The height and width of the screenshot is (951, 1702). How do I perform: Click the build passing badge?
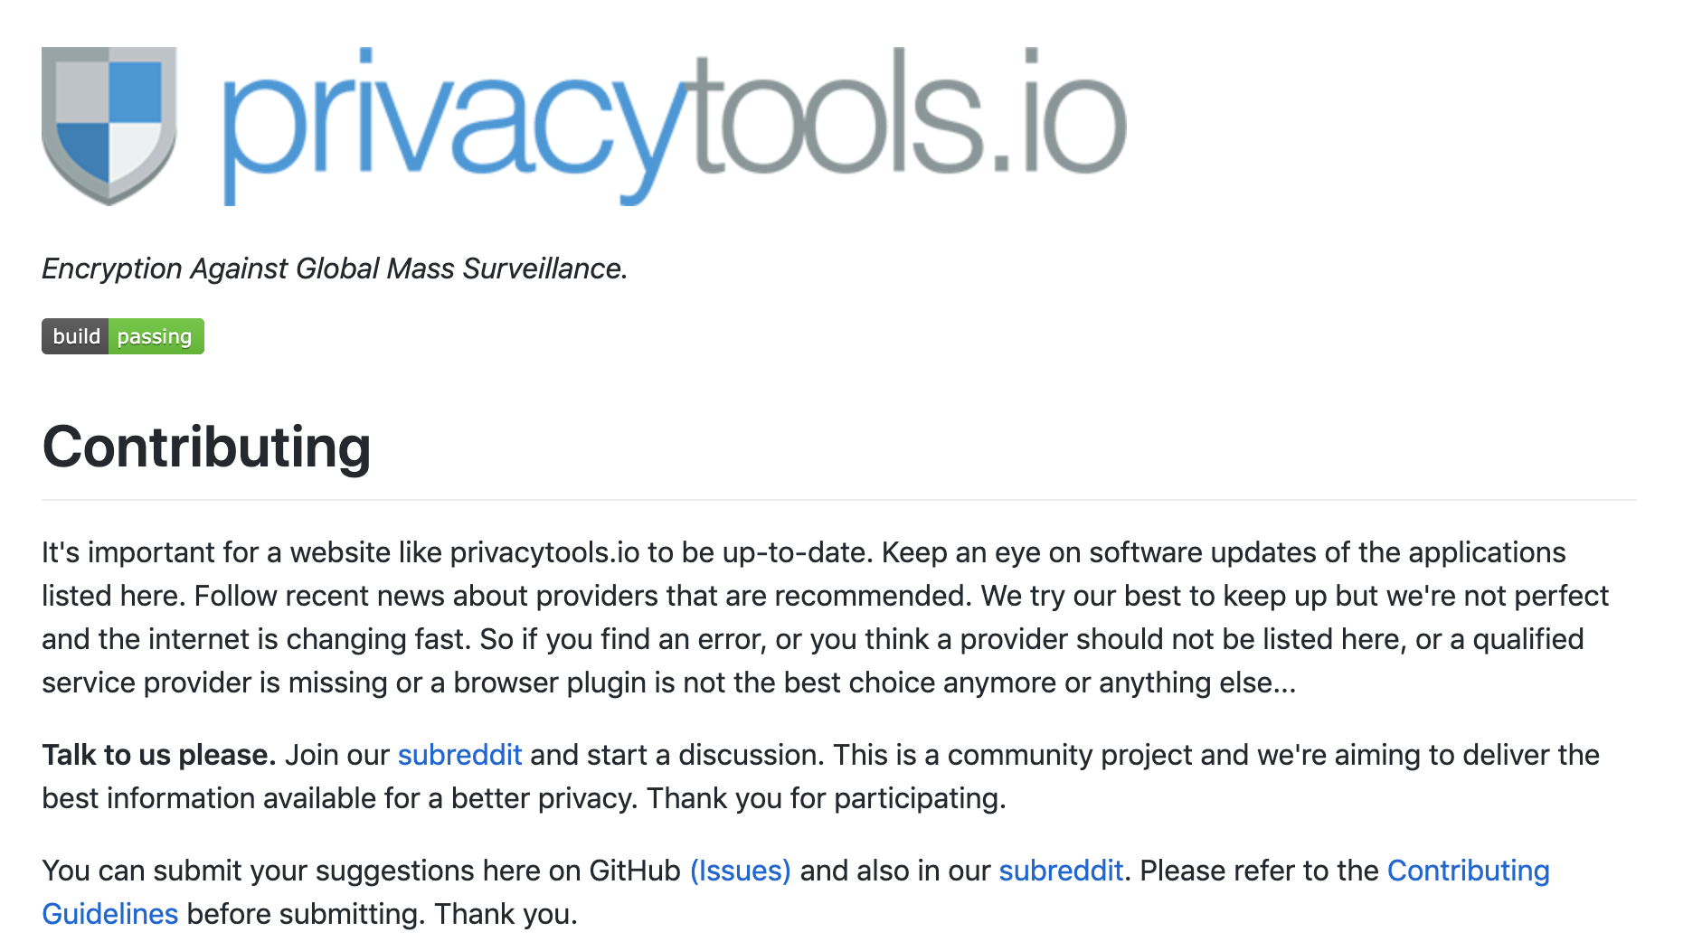[x=123, y=336]
